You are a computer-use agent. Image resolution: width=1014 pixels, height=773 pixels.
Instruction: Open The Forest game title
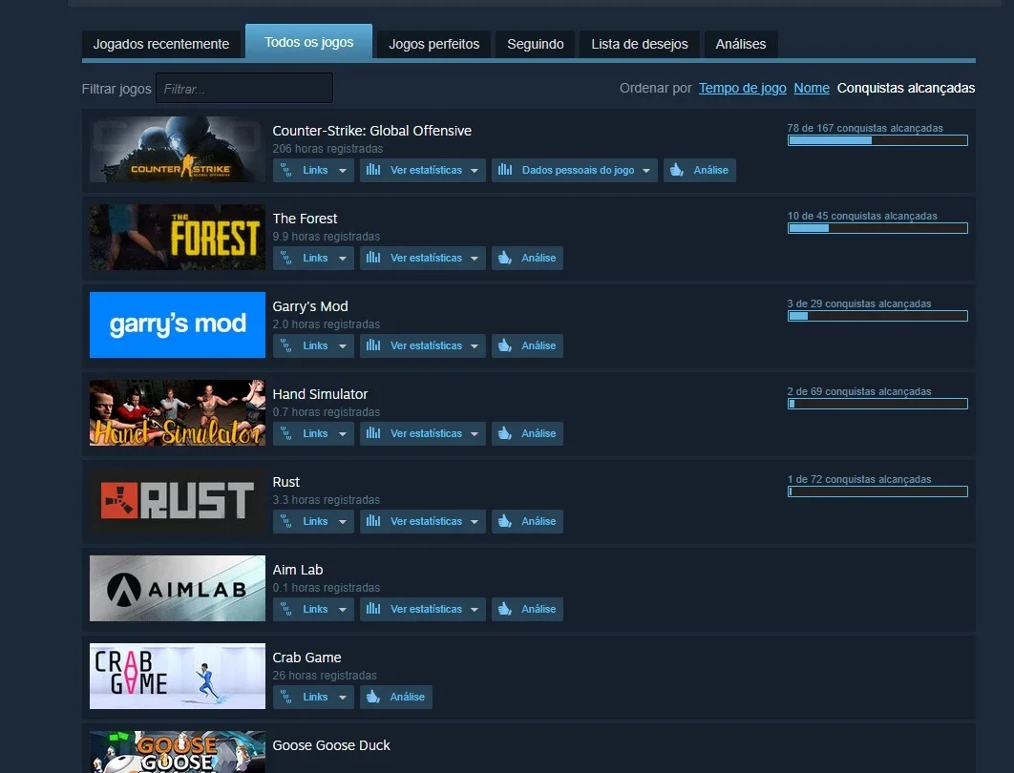[305, 219]
